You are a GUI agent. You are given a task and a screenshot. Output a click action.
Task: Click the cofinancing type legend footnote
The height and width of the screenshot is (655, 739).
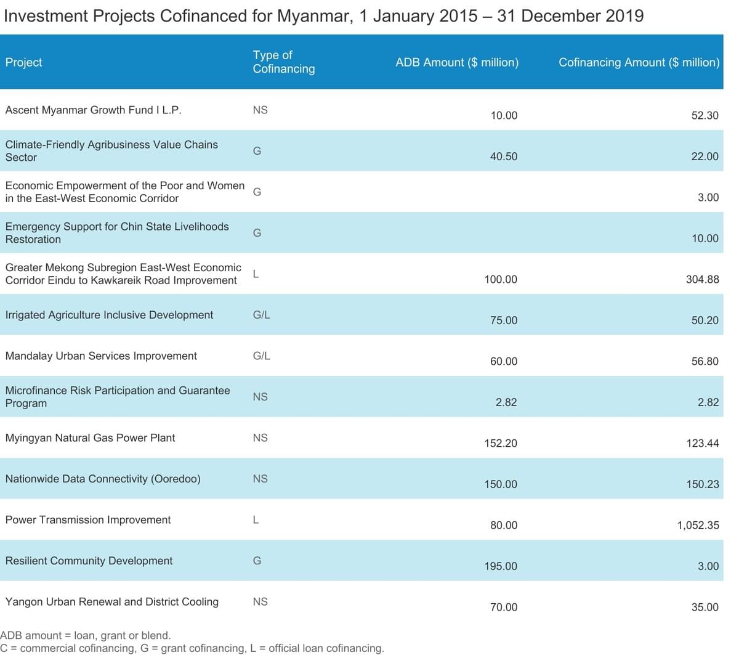[192, 648]
